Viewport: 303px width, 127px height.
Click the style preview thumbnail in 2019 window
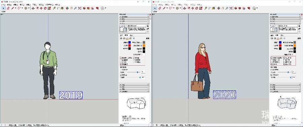pos(123,29)
